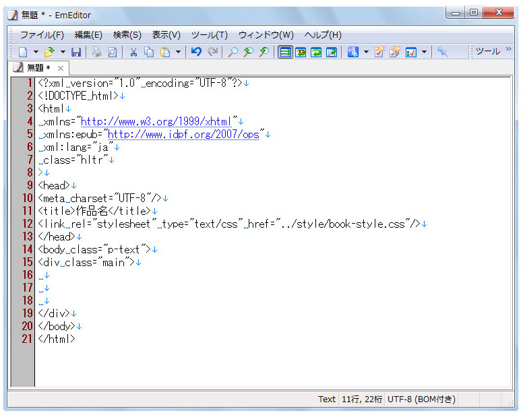This screenshot has height=417, width=523.
Task: Open Find with magnifier icon
Action: pyautogui.click(x=233, y=52)
